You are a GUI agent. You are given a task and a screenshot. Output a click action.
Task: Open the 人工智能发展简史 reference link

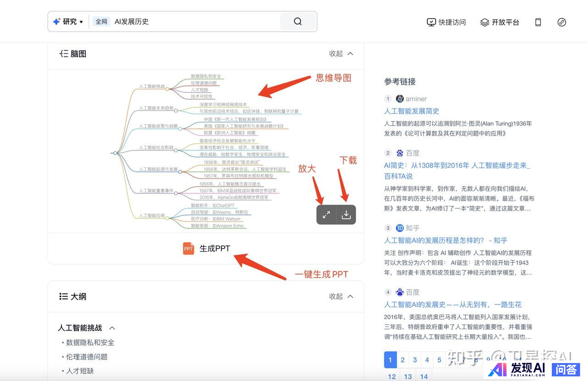pyautogui.click(x=411, y=111)
